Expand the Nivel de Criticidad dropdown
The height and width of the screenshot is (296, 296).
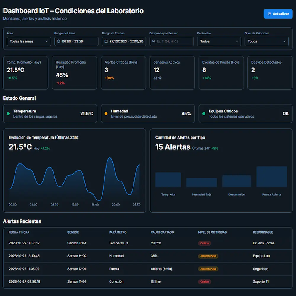266,41
